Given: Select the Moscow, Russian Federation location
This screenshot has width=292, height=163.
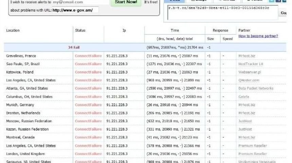Looking at the screenshot, I should 29,121.
